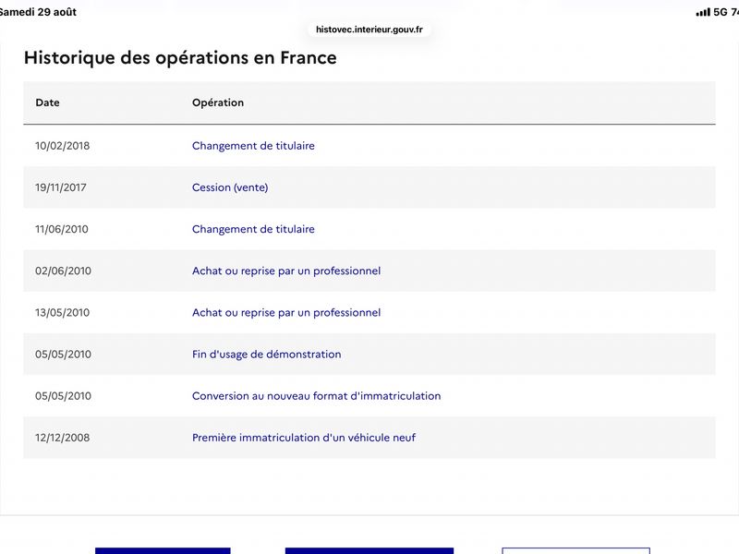Click the Date column header
This screenshot has width=739, height=554.
[48, 102]
